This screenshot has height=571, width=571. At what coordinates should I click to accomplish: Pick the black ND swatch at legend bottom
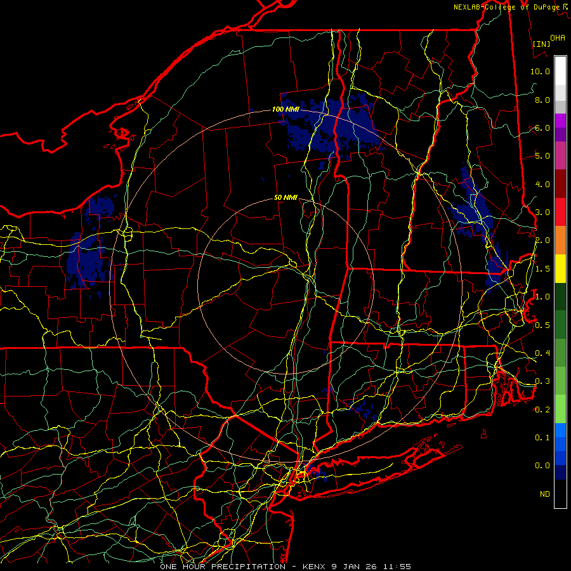click(560, 494)
